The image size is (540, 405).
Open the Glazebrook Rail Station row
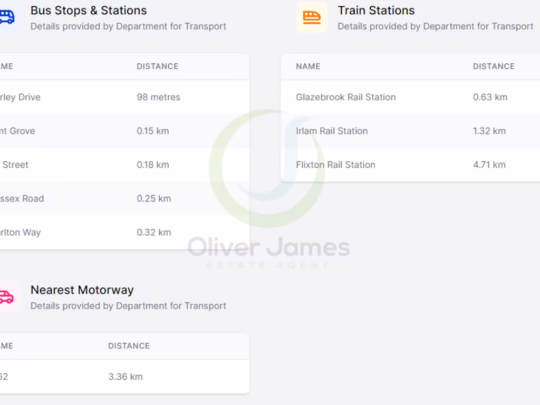click(345, 97)
